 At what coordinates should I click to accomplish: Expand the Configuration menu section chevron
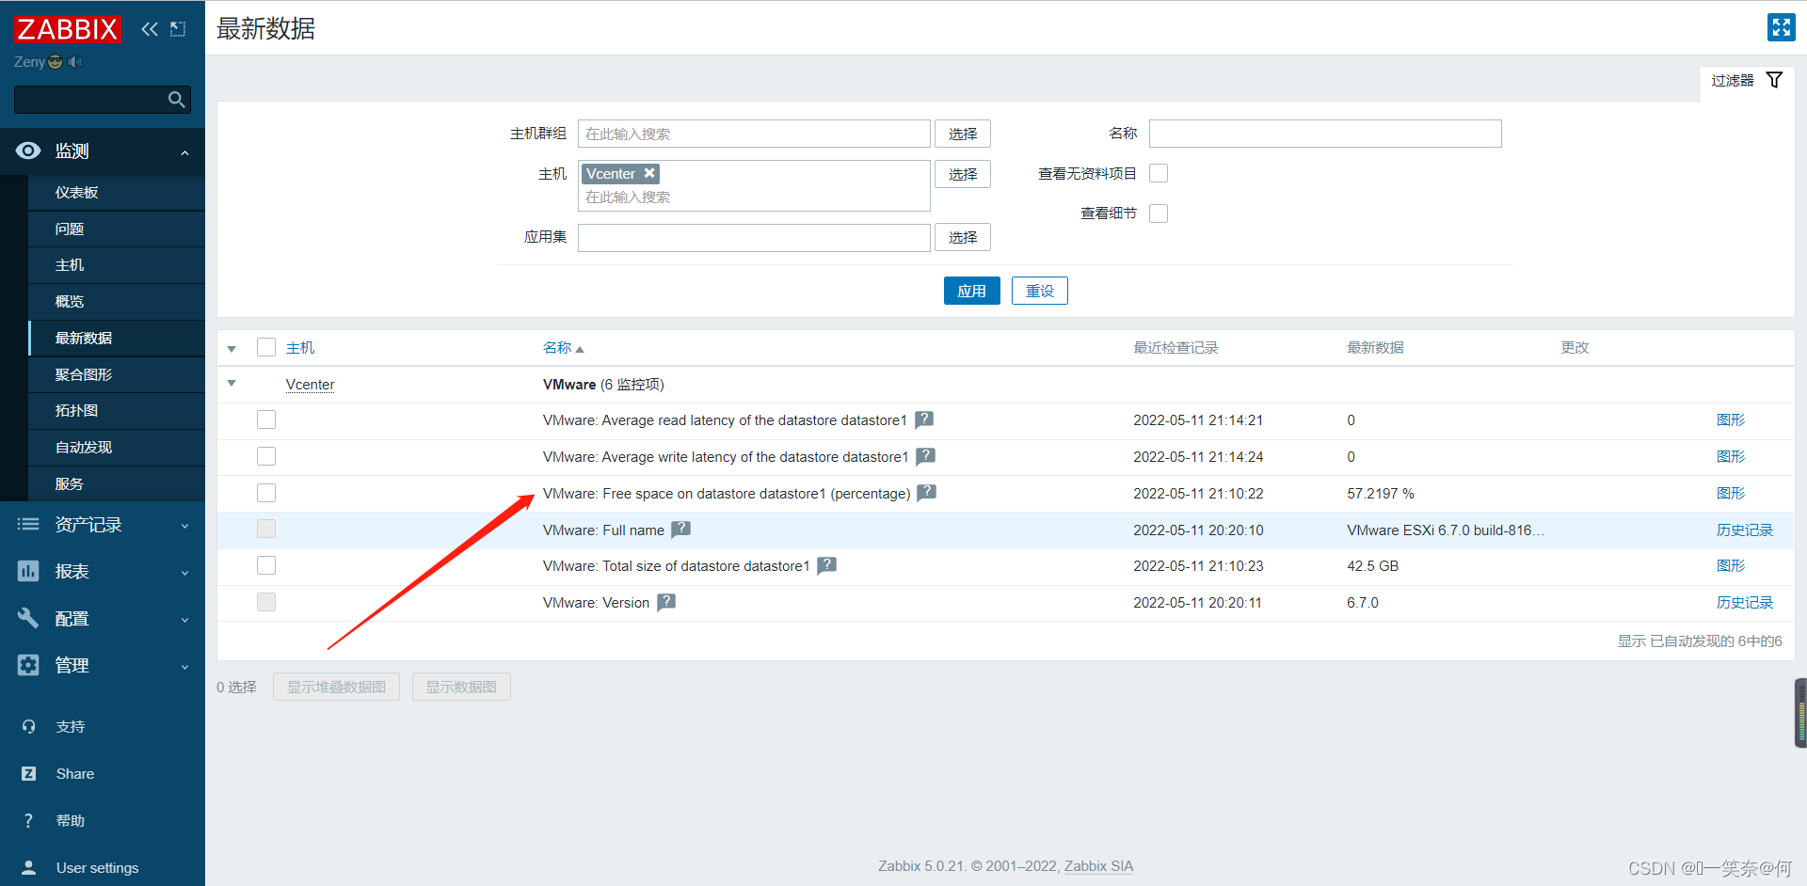pyautogui.click(x=184, y=620)
